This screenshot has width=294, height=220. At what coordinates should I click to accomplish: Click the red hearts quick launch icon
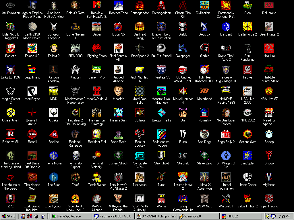[x=30, y=216]
